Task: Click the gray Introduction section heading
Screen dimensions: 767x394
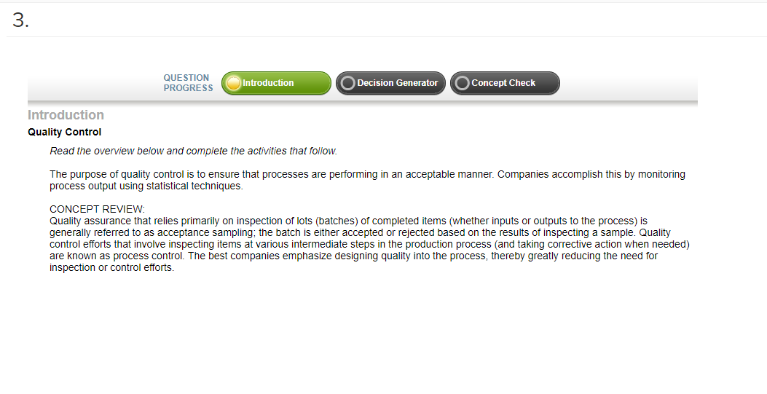Action: pyautogui.click(x=66, y=115)
